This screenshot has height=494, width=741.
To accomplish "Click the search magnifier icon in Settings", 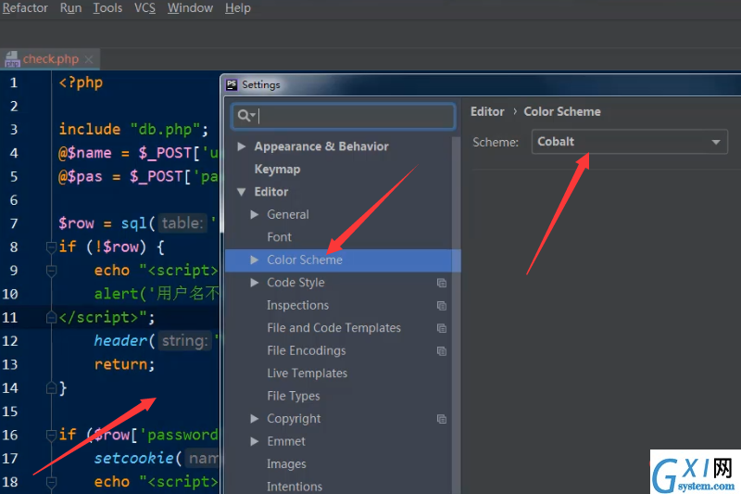I will click(245, 115).
